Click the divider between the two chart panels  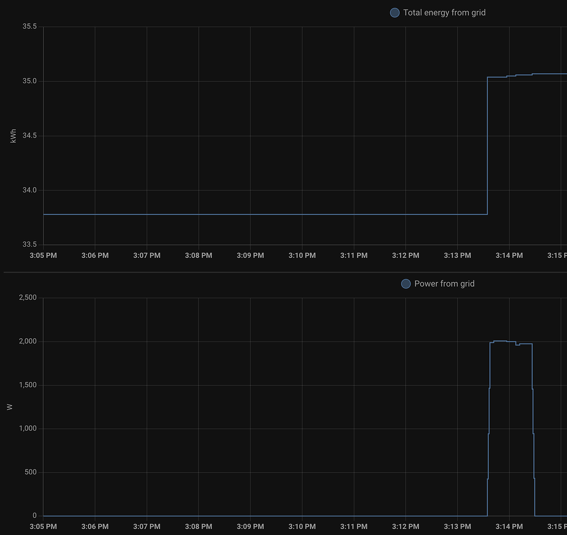(x=283, y=271)
